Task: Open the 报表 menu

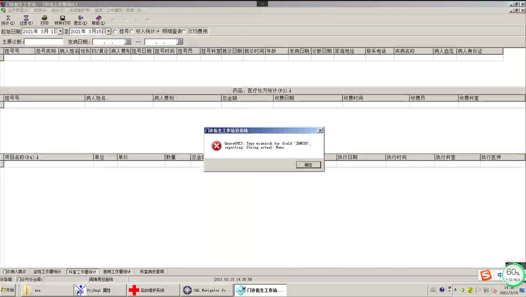Action: [x=99, y=10]
